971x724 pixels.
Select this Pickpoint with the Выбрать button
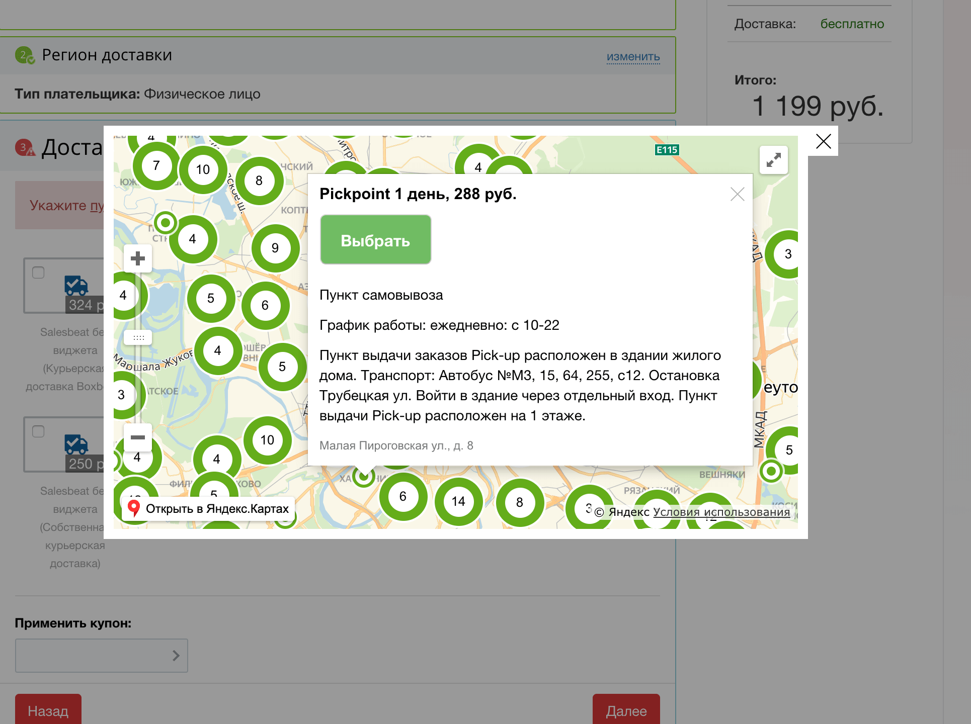coord(375,240)
